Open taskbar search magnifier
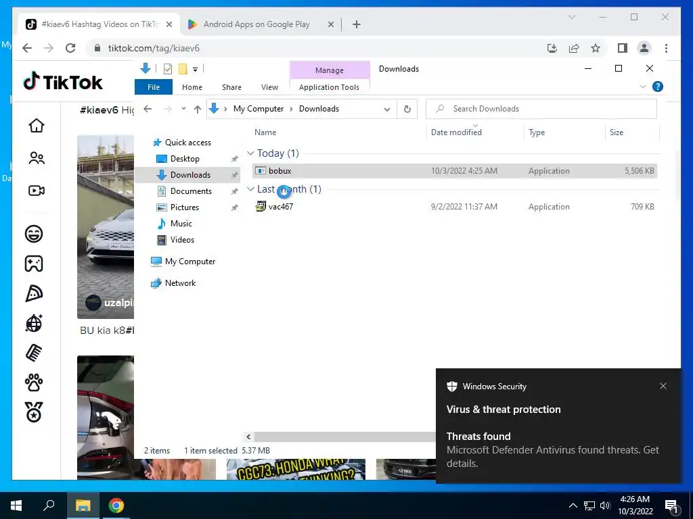 tap(49, 505)
